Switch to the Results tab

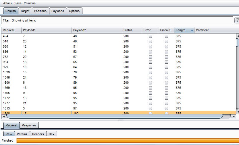pos(11,11)
